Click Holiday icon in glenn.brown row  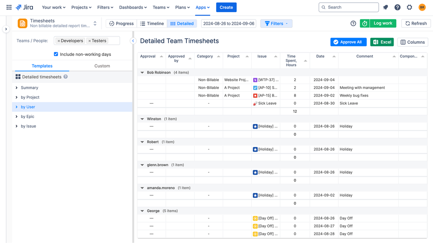point(255,172)
